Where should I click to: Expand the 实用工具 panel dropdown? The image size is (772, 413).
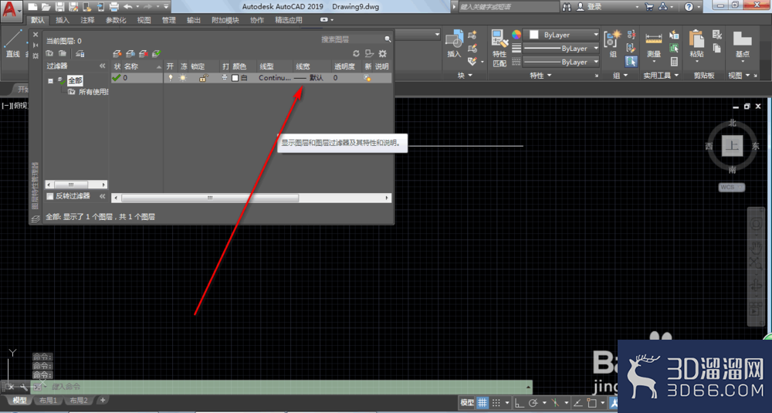coord(661,76)
